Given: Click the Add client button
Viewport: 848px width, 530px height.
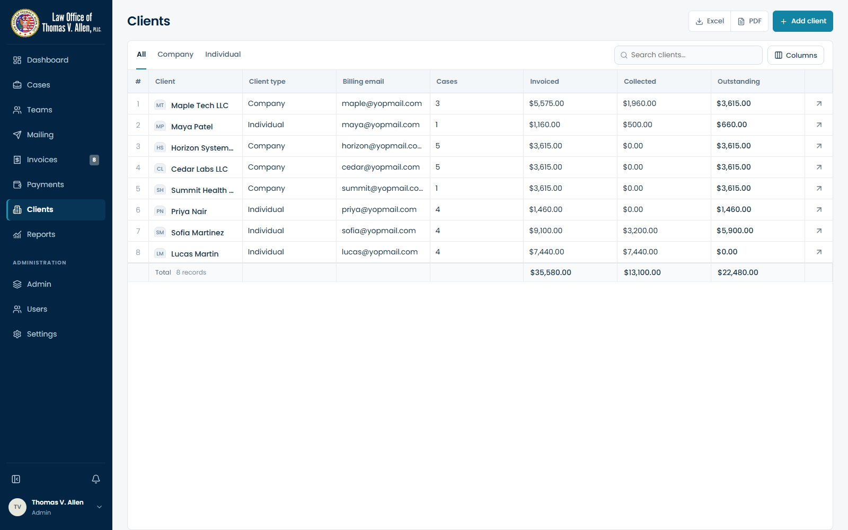Looking at the screenshot, I should (x=802, y=21).
